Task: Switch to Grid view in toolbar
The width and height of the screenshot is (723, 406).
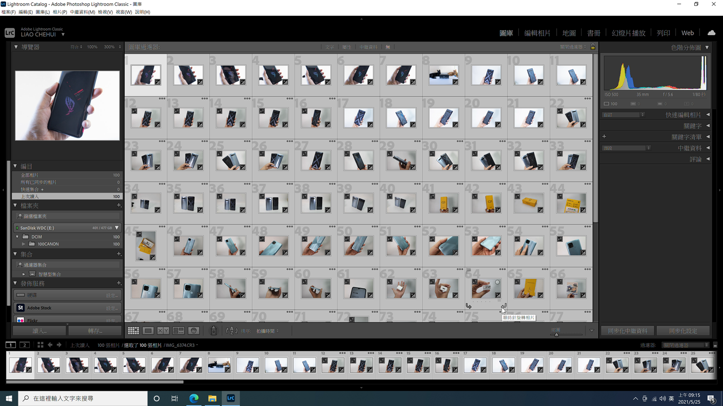Action: 133,331
